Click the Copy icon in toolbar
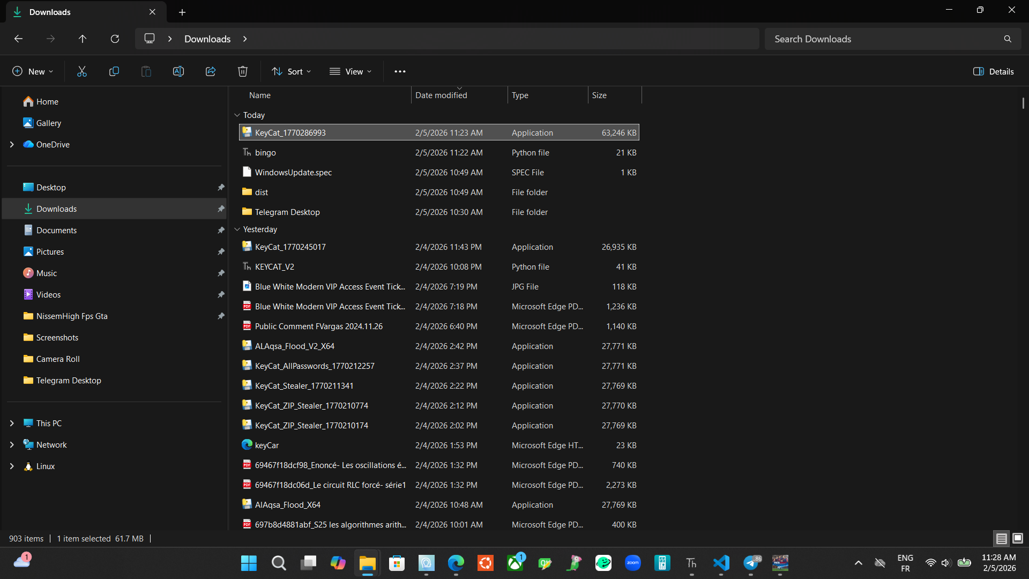Image resolution: width=1029 pixels, height=579 pixels. (x=114, y=71)
